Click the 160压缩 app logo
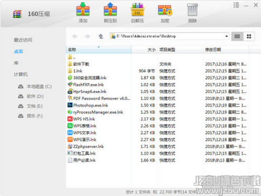 point(17,14)
